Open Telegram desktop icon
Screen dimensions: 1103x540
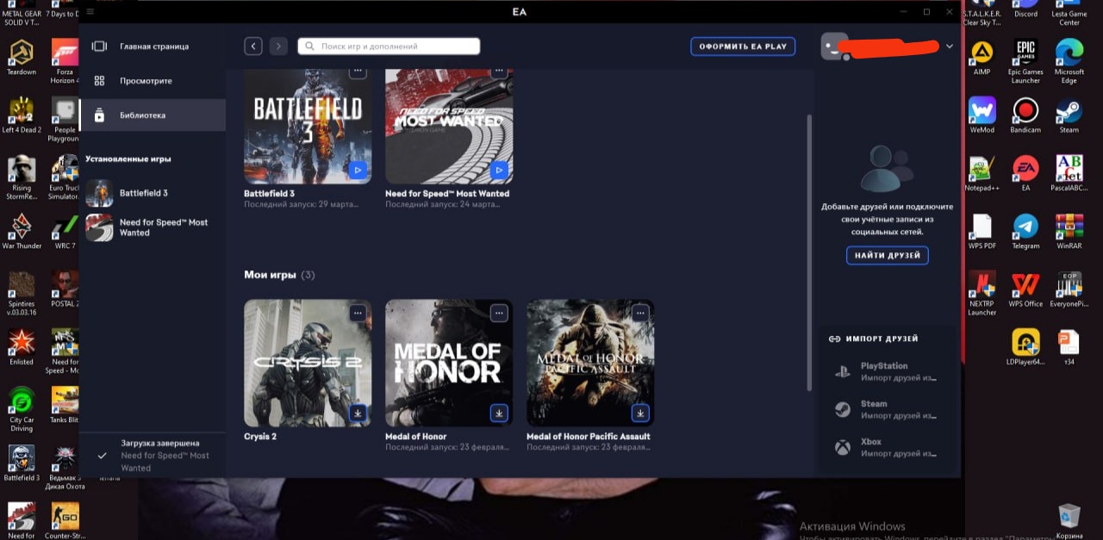[1025, 231]
